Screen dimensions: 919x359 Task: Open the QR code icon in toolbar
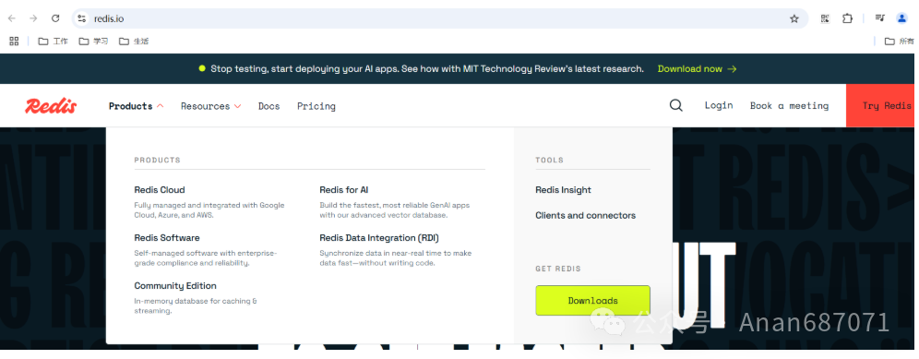click(x=825, y=18)
